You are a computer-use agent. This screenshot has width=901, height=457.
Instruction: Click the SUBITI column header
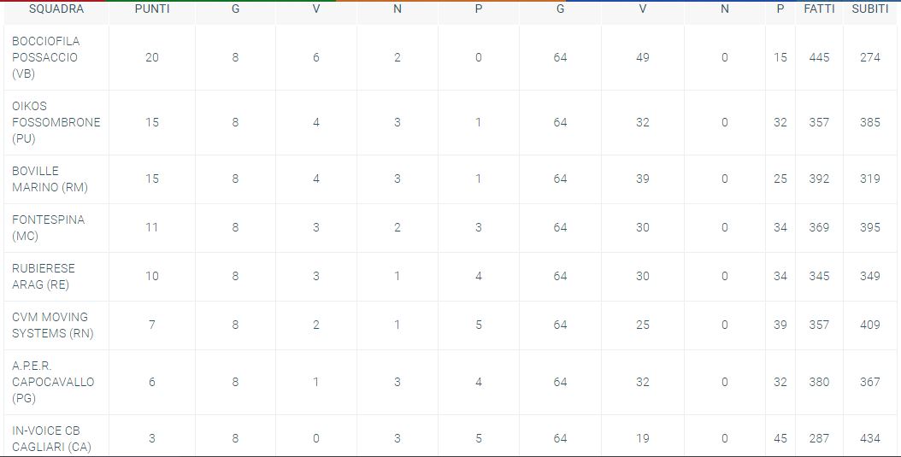point(870,9)
